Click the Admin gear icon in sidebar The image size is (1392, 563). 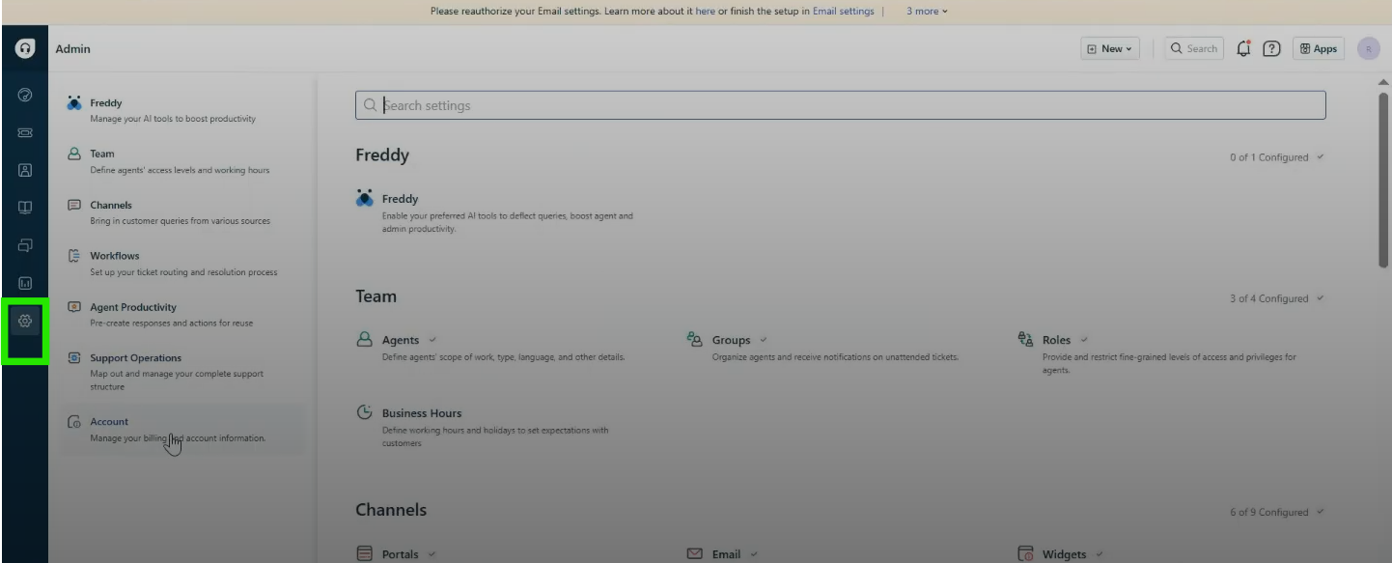pos(25,321)
